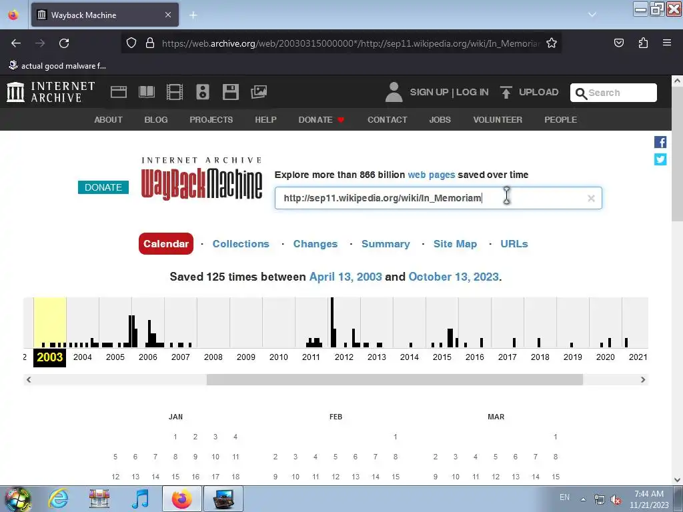
Task: Select year 2012 on the timeline
Action: pos(344,357)
